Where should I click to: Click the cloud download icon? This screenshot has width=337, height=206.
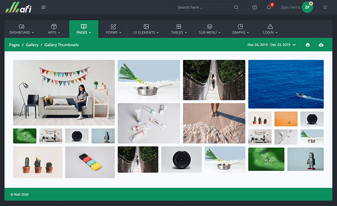point(321,45)
